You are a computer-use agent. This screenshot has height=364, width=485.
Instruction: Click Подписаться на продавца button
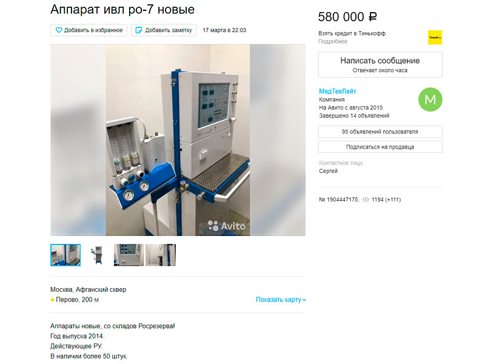380,147
